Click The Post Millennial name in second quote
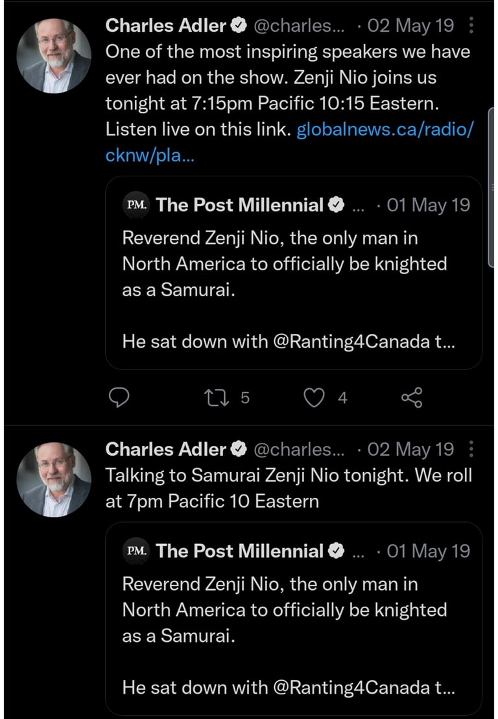The image size is (498, 719). [x=239, y=551]
